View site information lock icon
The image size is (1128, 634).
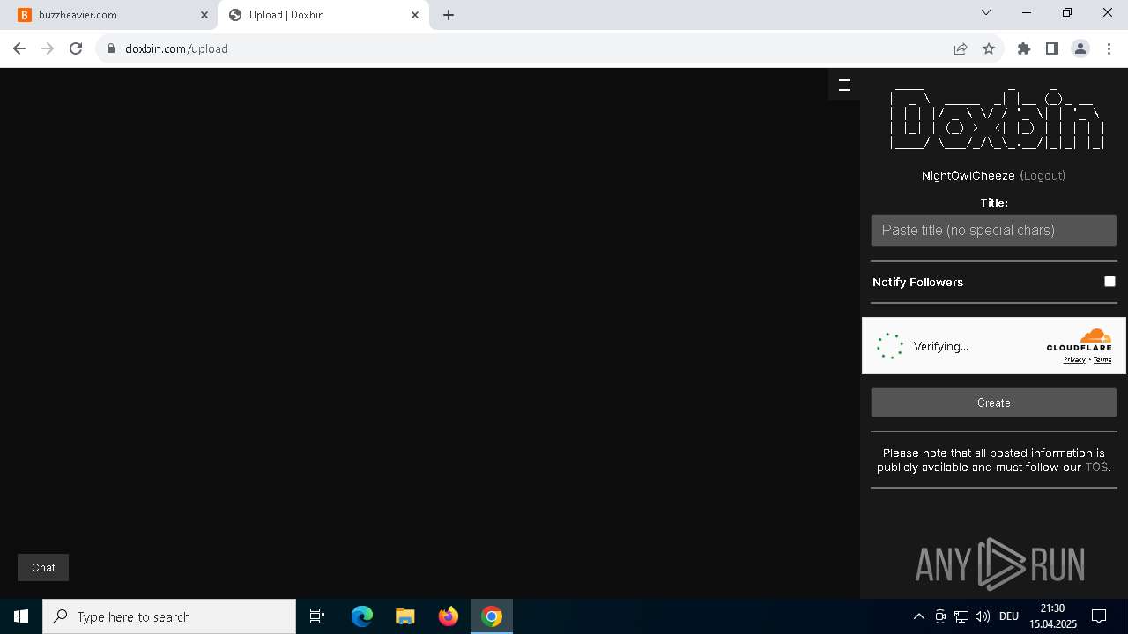click(x=111, y=48)
